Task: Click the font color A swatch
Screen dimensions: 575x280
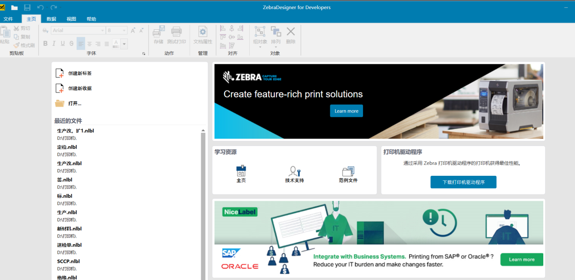Action: 116,44
